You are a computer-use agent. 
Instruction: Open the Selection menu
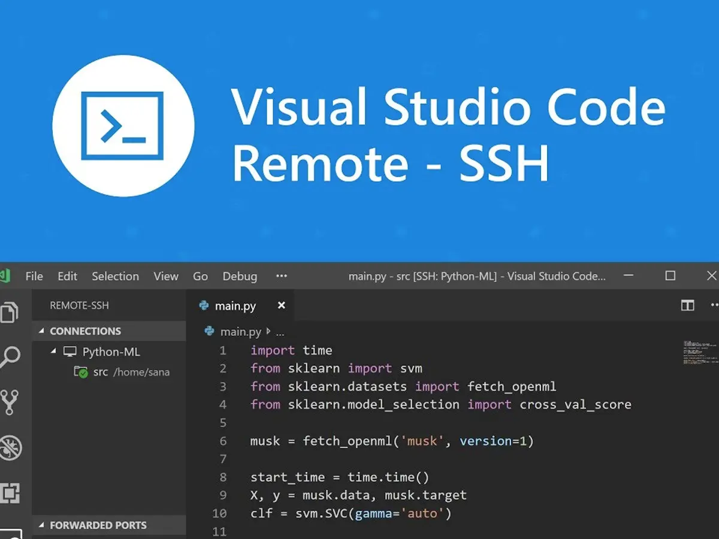coord(115,276)
